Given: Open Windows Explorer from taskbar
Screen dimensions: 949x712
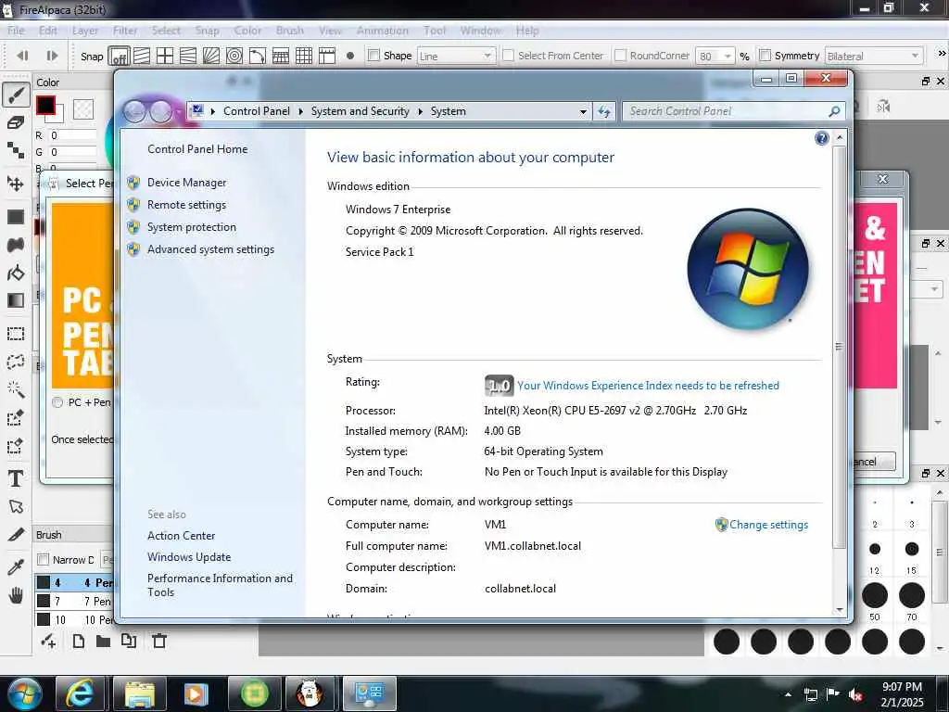Looking at the screenshot, I should tap(139, 693).
